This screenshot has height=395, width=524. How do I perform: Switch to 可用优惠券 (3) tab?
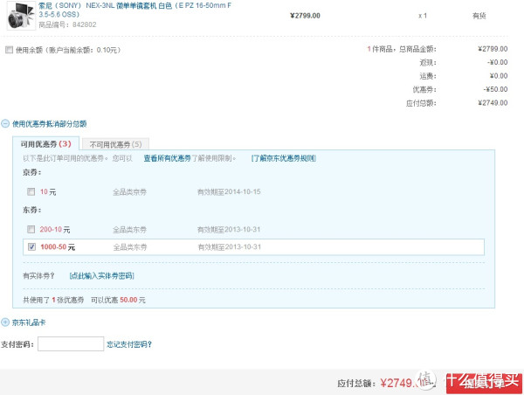coord(45,144)
